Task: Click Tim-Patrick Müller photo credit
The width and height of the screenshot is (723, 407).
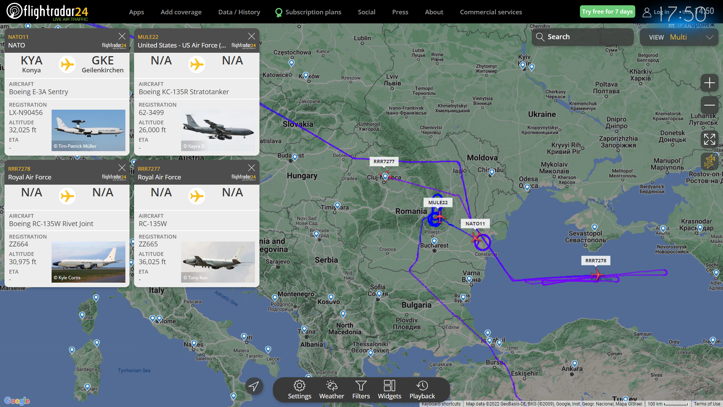Action: coord(75,146)
